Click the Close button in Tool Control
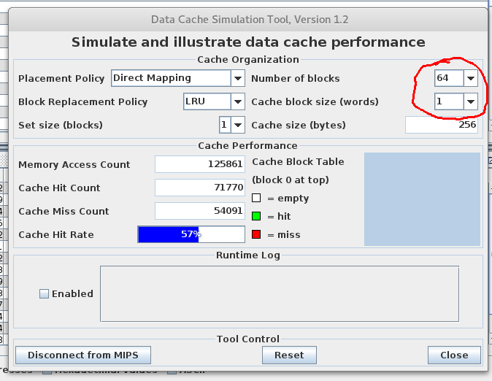 click(x=453, y=355)
